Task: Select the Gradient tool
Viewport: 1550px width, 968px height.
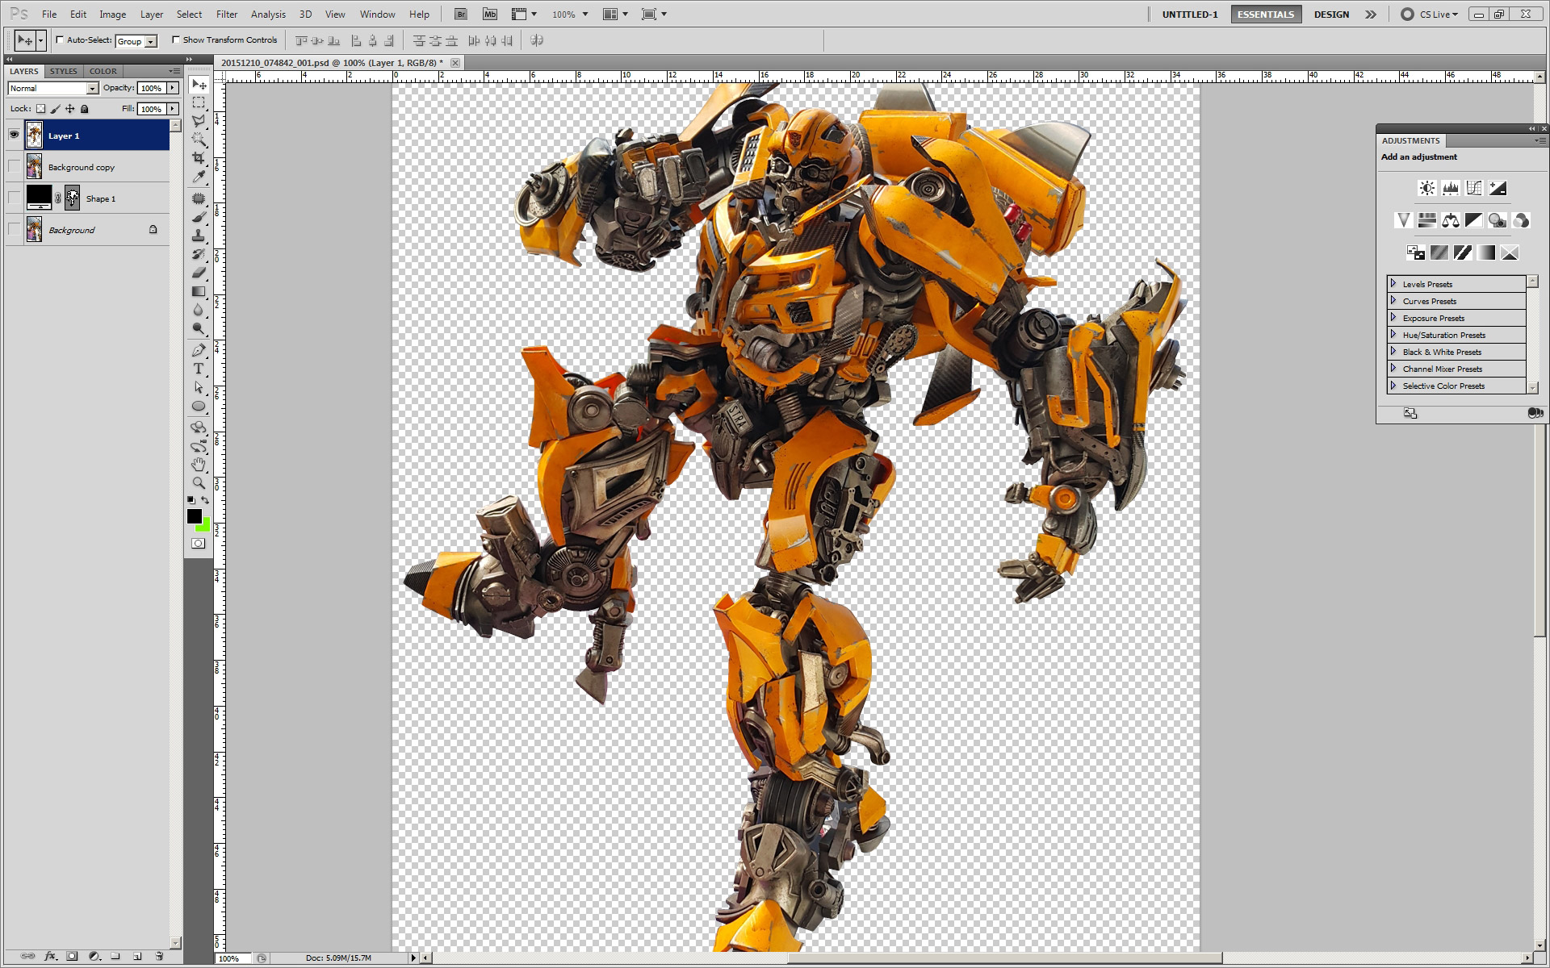Action: [199, 291]
